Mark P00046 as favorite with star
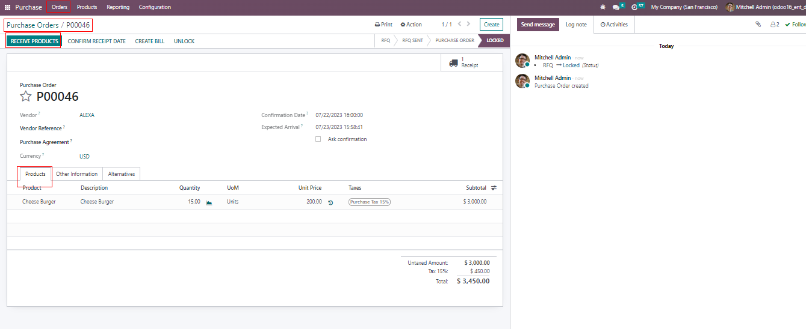 26,97
